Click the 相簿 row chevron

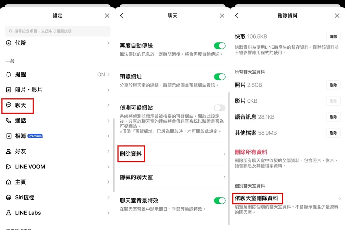click(x=108, y=136)
